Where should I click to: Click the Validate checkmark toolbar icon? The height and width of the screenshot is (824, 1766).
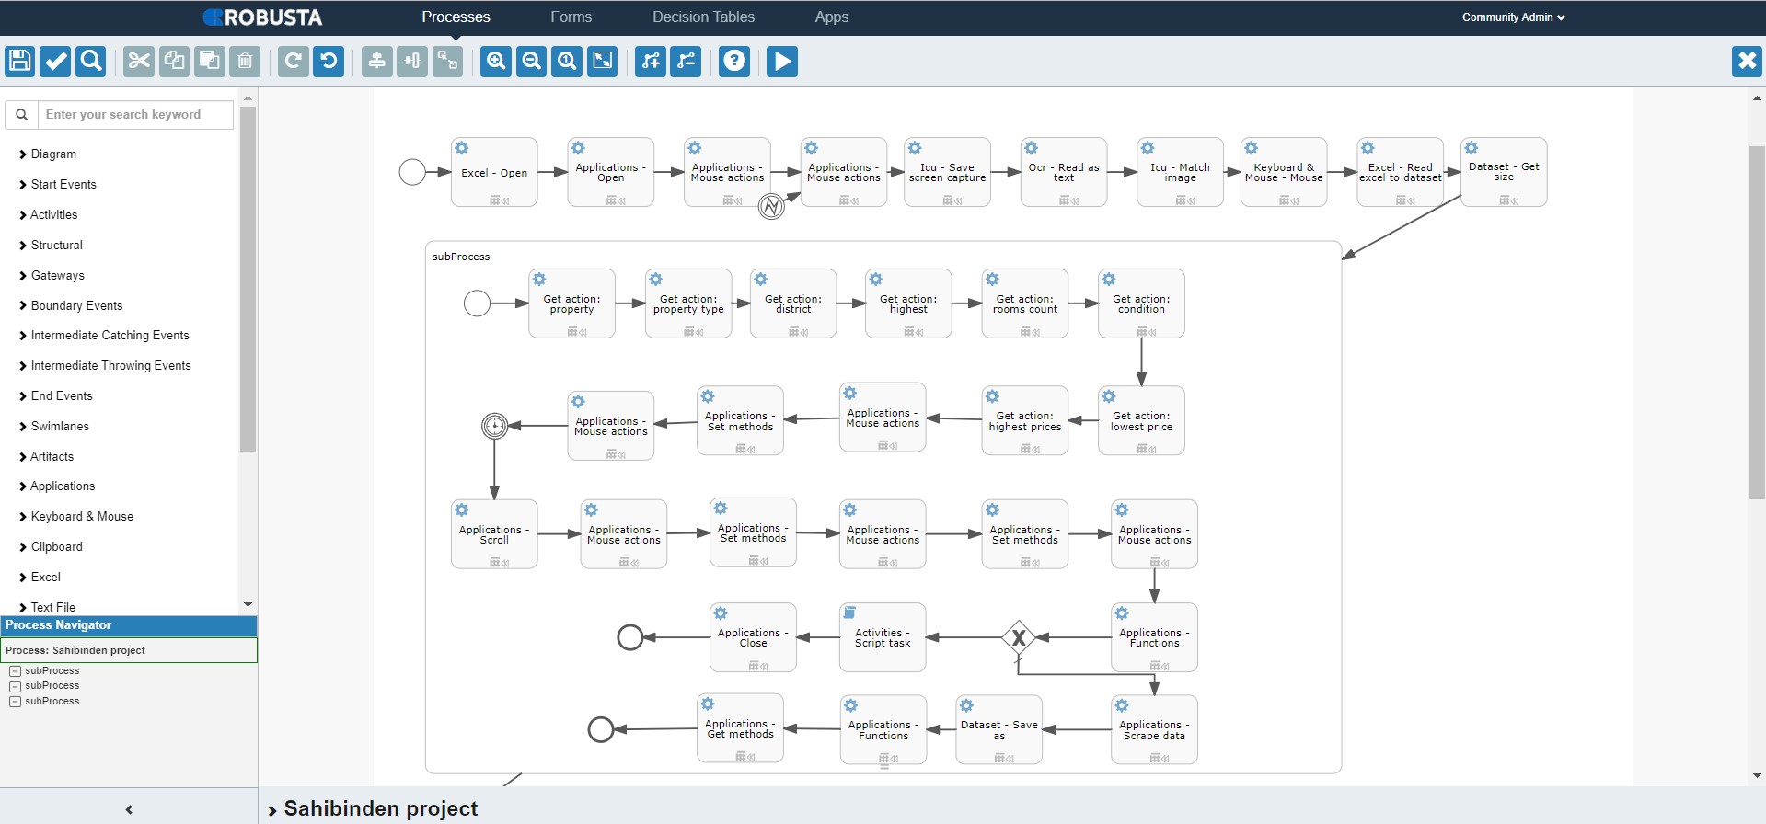click(x=55, y=62)
